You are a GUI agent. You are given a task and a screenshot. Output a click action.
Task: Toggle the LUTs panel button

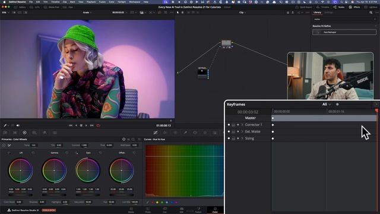click(35, 7)
